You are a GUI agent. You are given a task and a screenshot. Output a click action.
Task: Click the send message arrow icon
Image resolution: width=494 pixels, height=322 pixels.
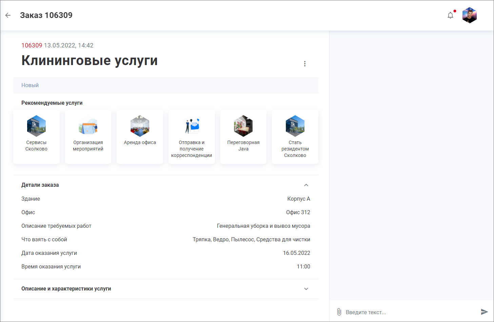tap(484, 312)
